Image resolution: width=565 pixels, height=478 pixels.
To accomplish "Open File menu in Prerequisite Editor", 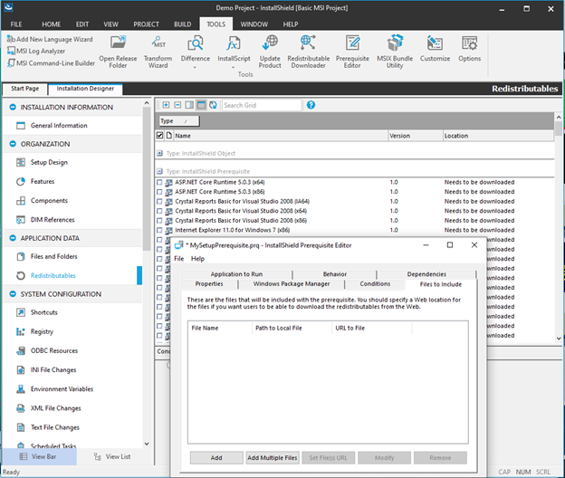I will coord(178,259).
